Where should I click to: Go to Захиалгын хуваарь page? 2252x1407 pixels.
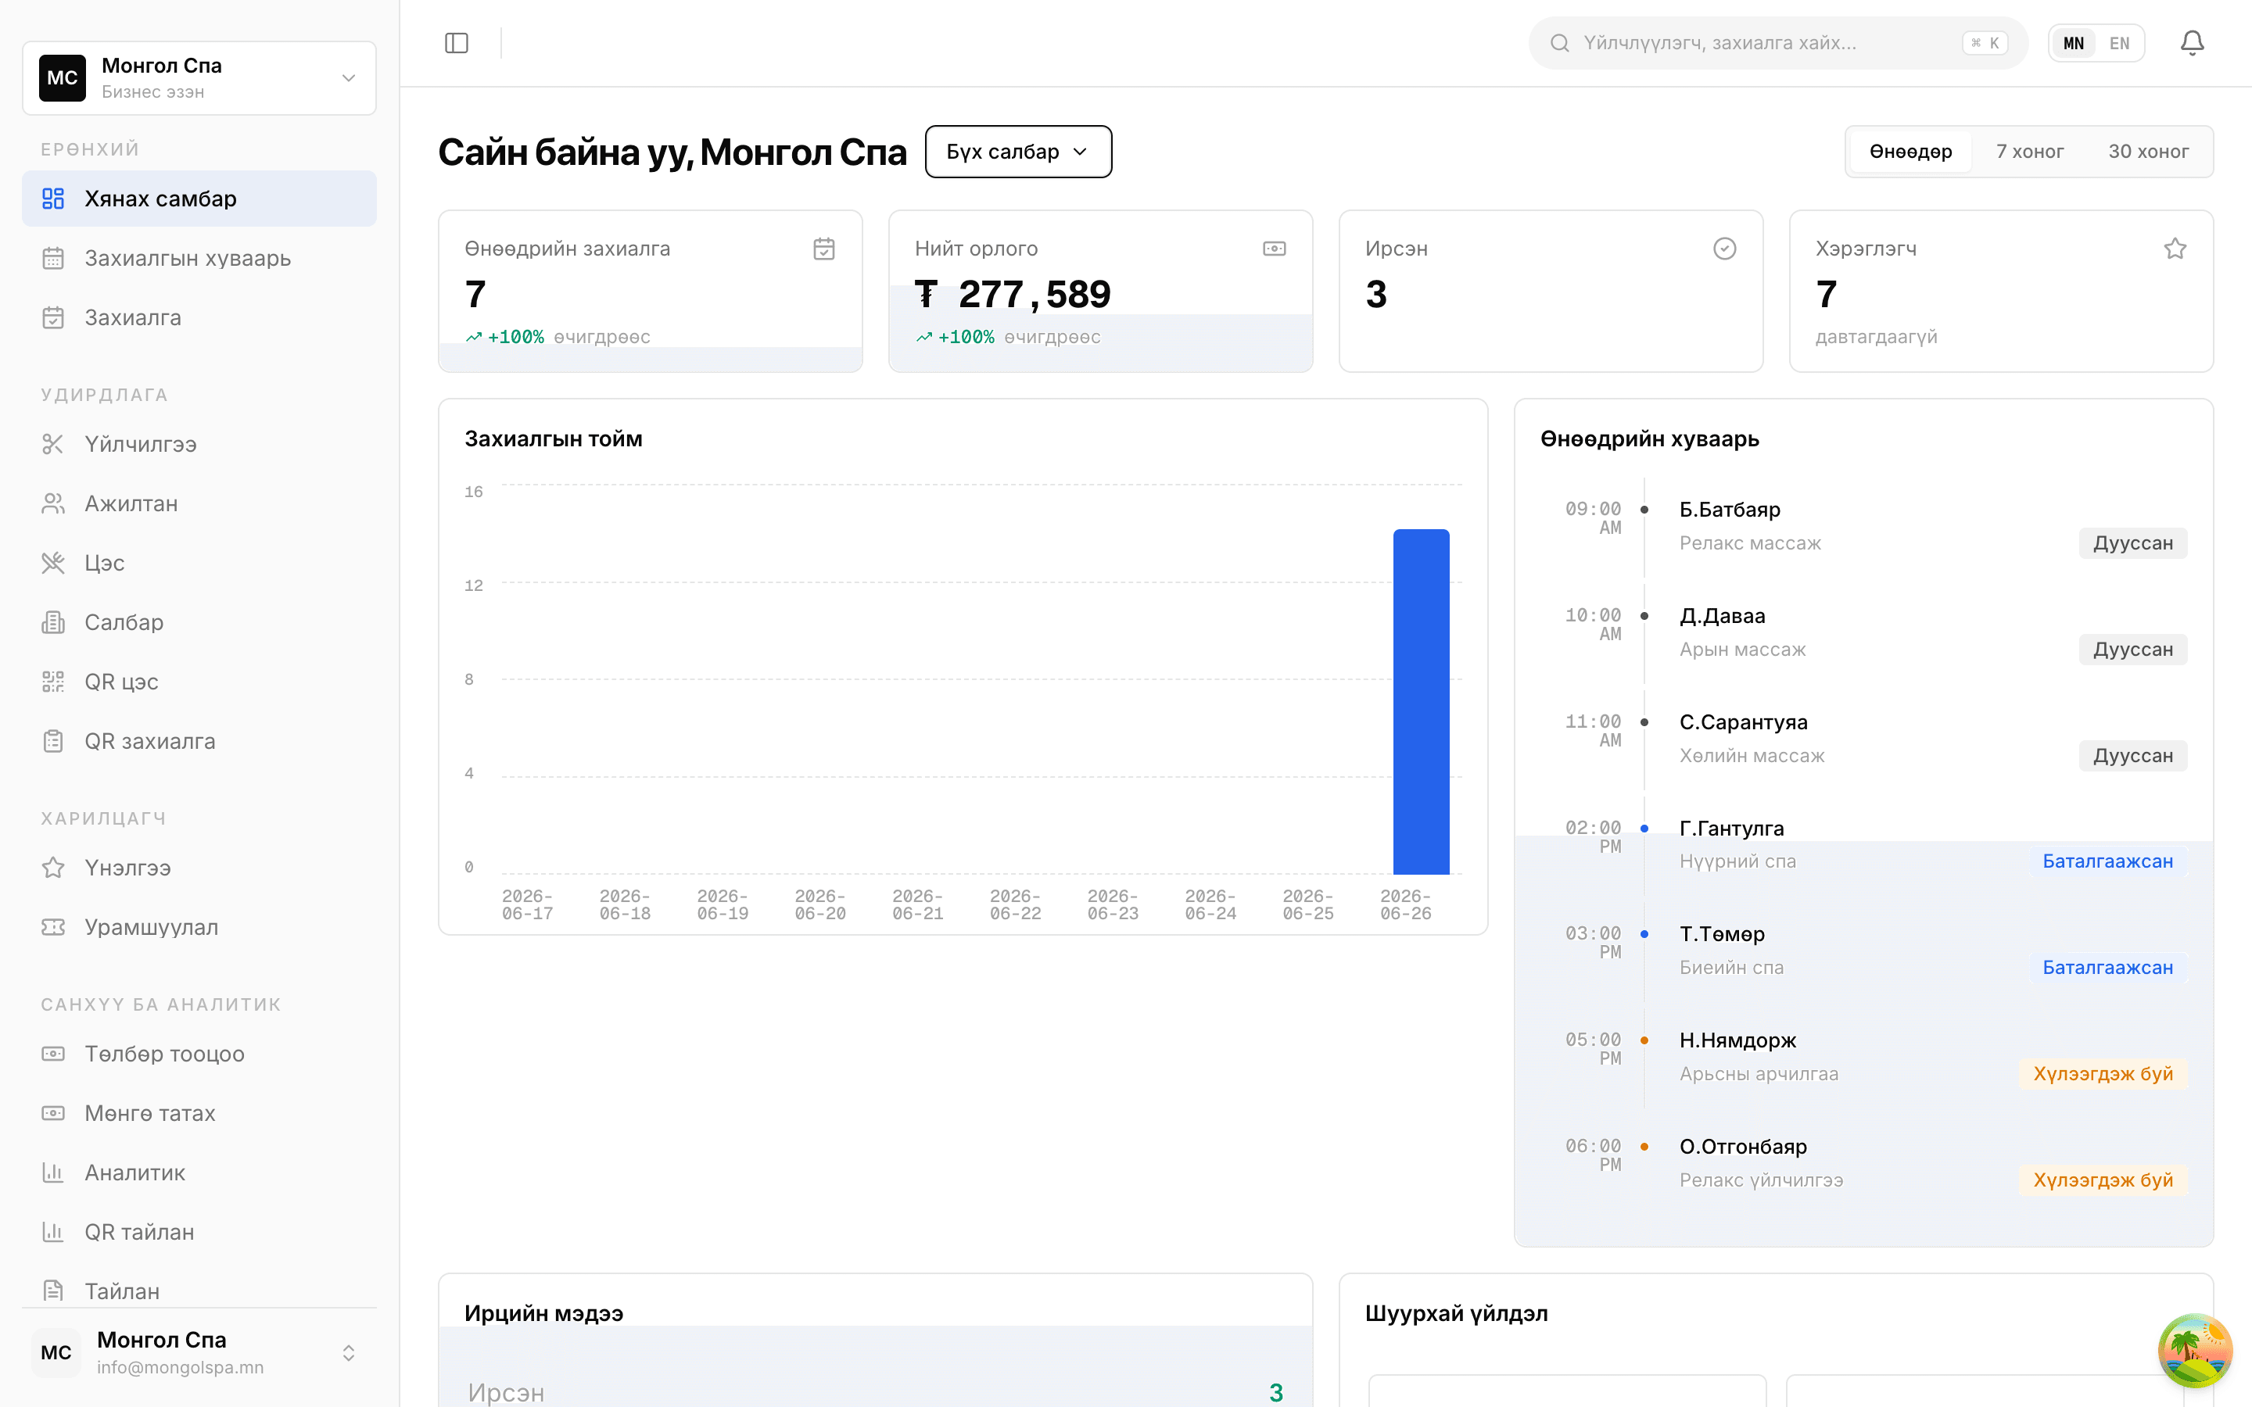pyautogui.click(x=199, y=258)
